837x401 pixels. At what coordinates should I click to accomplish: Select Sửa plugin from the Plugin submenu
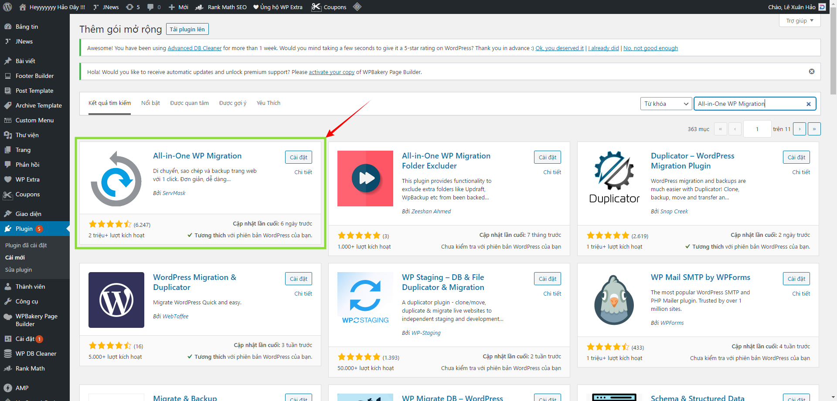(18, 270)
